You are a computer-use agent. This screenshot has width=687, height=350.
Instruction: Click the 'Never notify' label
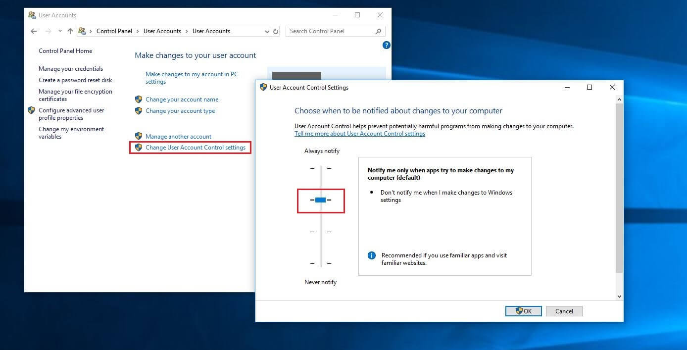320,282
